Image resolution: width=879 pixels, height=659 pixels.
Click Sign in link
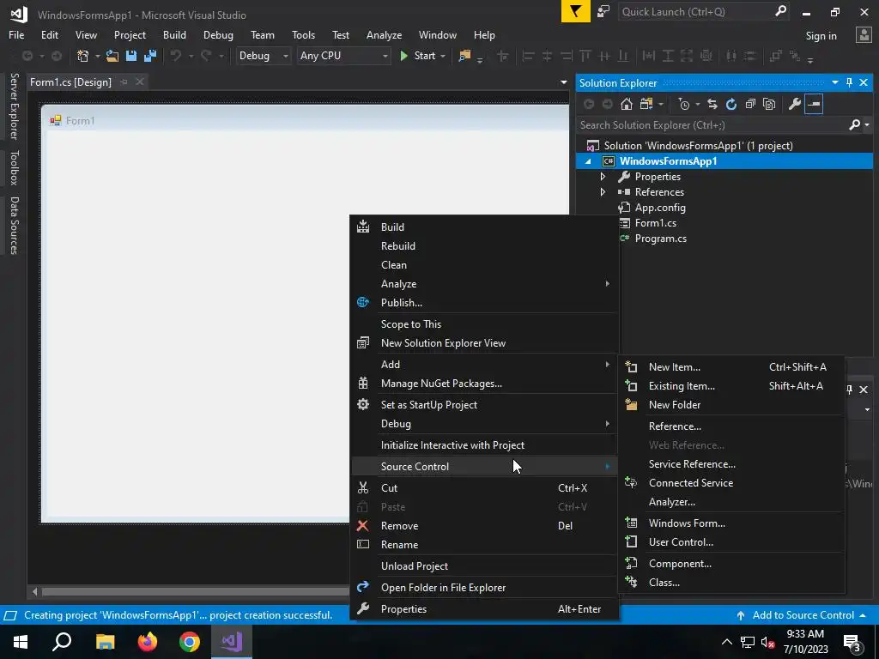coord(821,36)
